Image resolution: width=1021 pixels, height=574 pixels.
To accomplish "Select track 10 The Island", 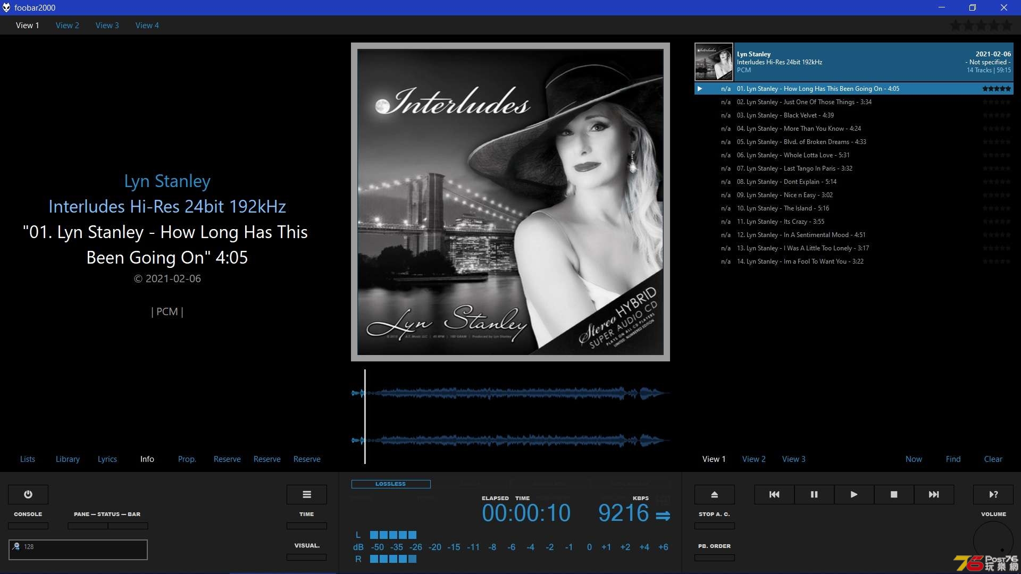I will [854, 208].
